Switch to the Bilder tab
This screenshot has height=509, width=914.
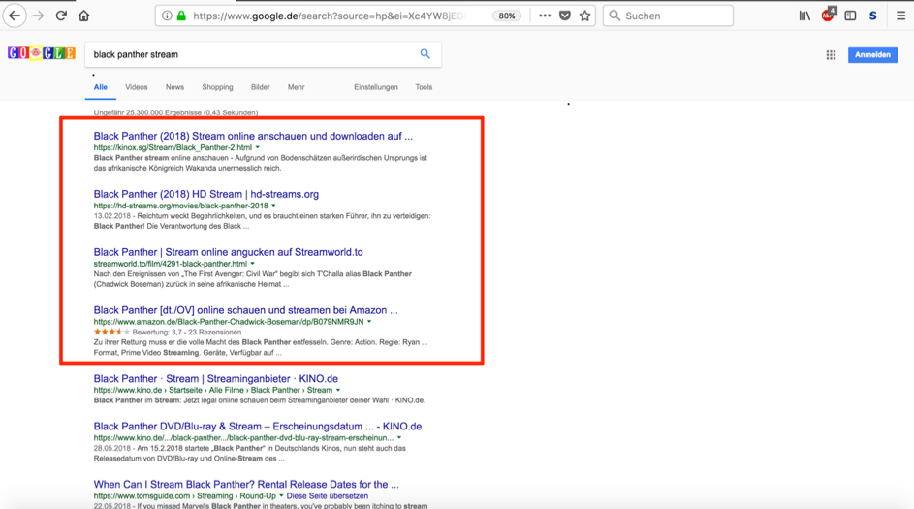click(260, 87)
